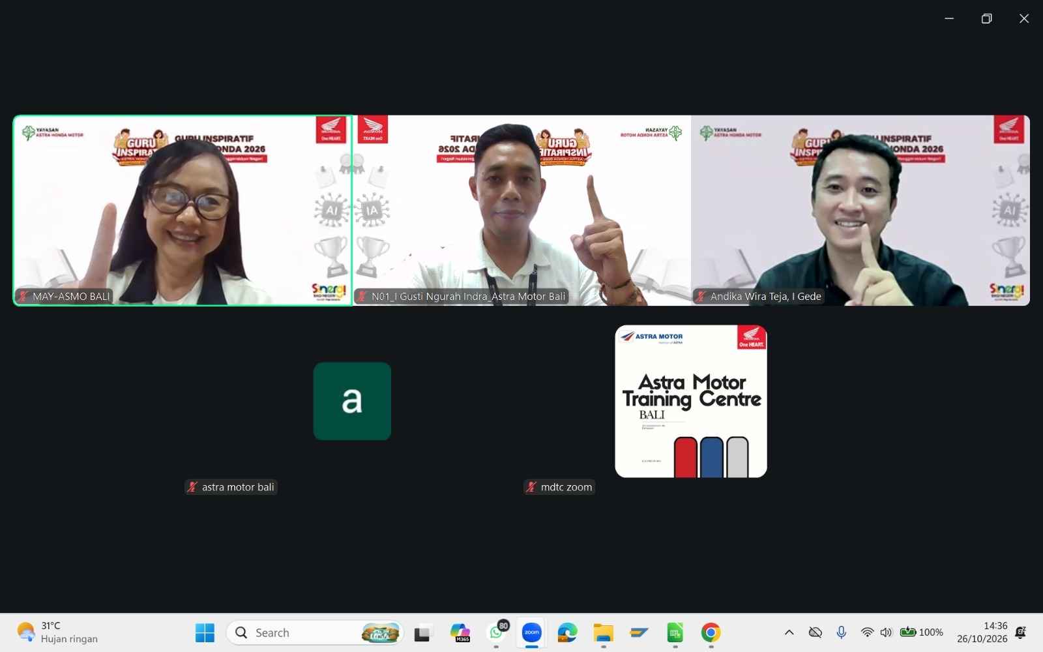Open Wi-Fi network settings
Viewport: 1043px width, 652px height.
pyautogui.click(x=867, y=632)
